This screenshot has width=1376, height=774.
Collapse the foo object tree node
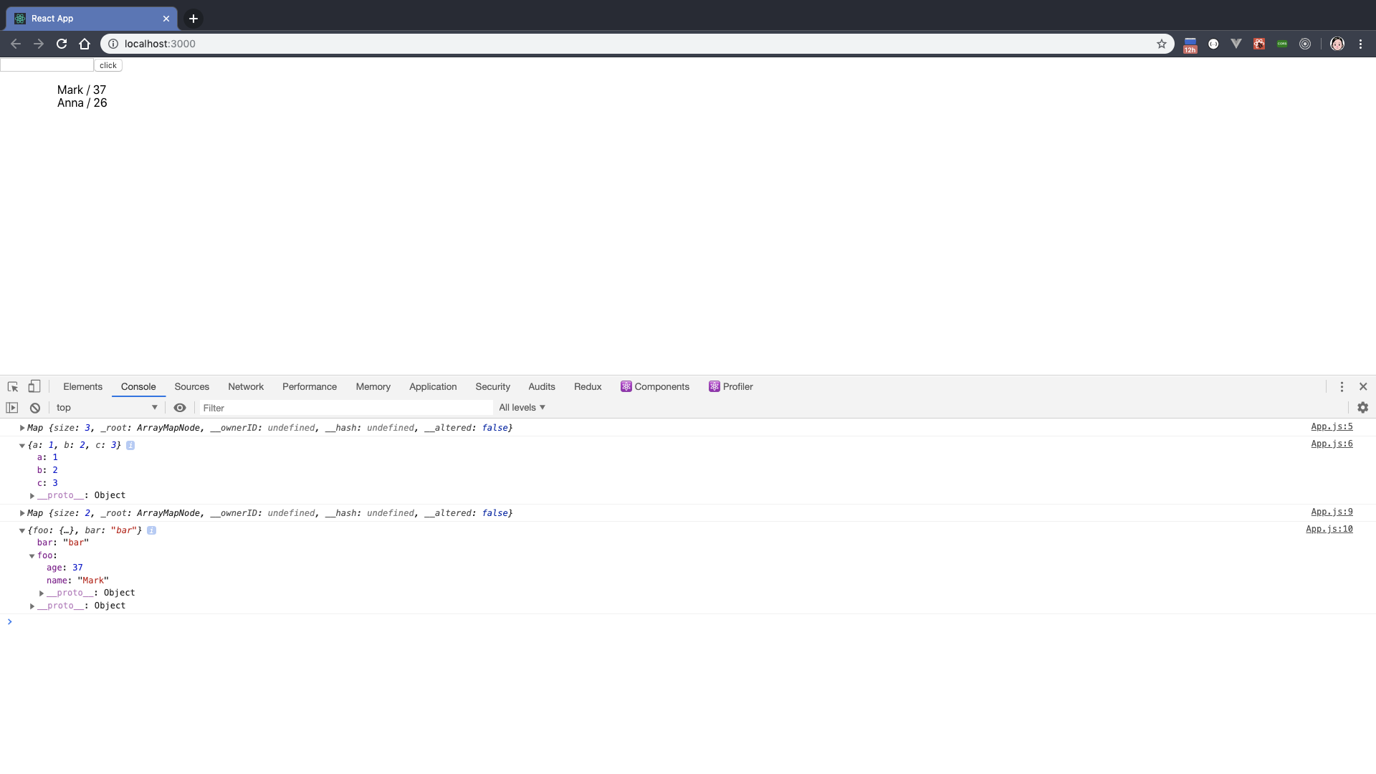click(x=32, y=556)
